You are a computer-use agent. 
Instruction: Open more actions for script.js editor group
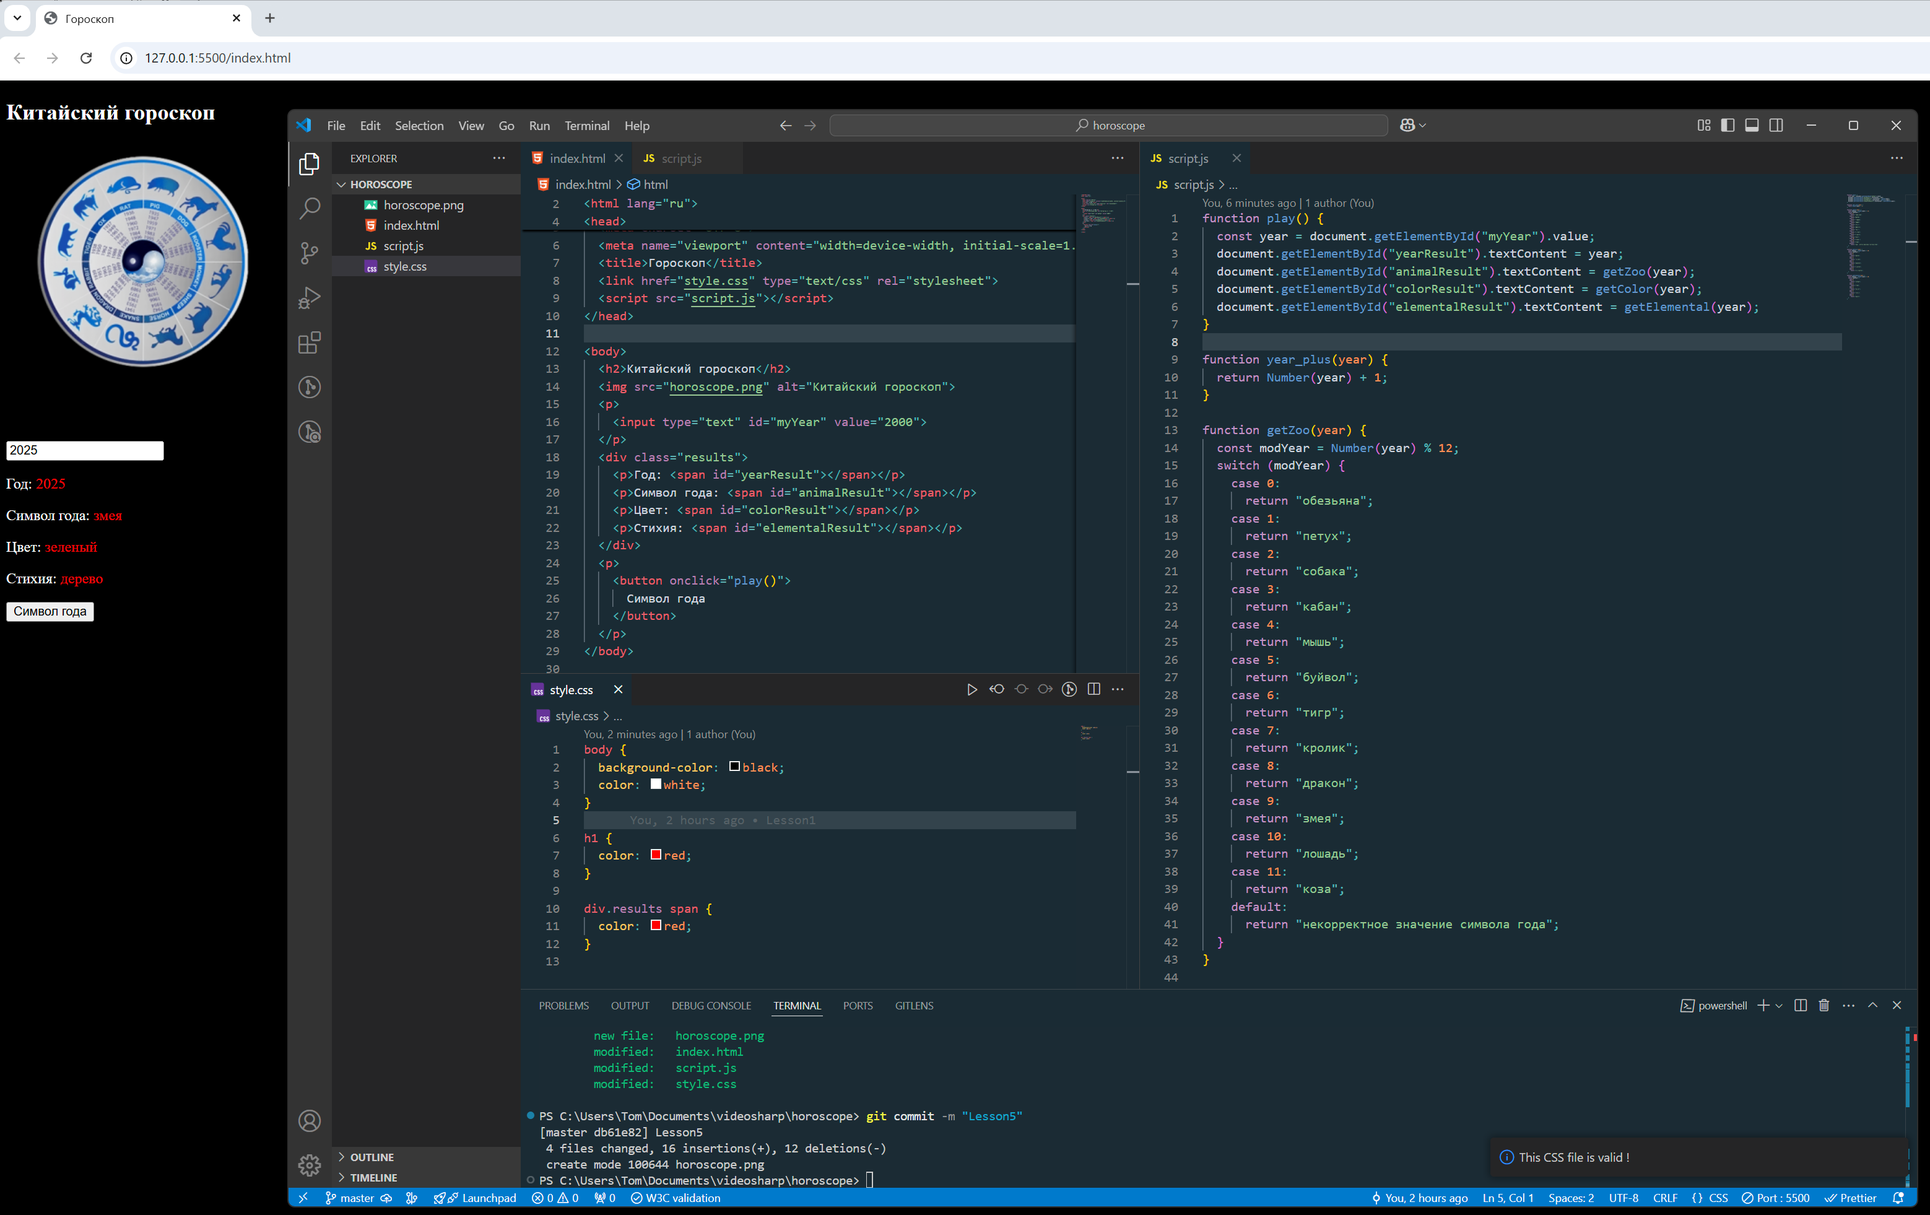tap(1897, 158)
